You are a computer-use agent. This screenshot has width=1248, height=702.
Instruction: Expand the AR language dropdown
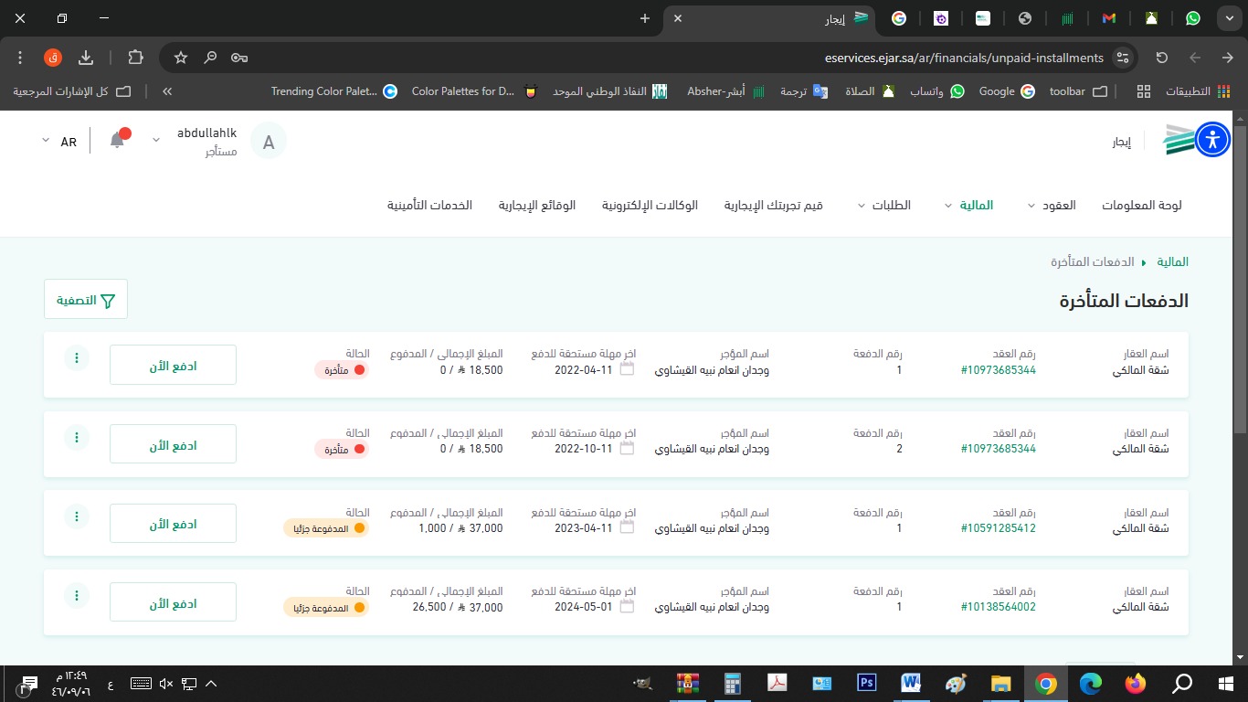59,142
